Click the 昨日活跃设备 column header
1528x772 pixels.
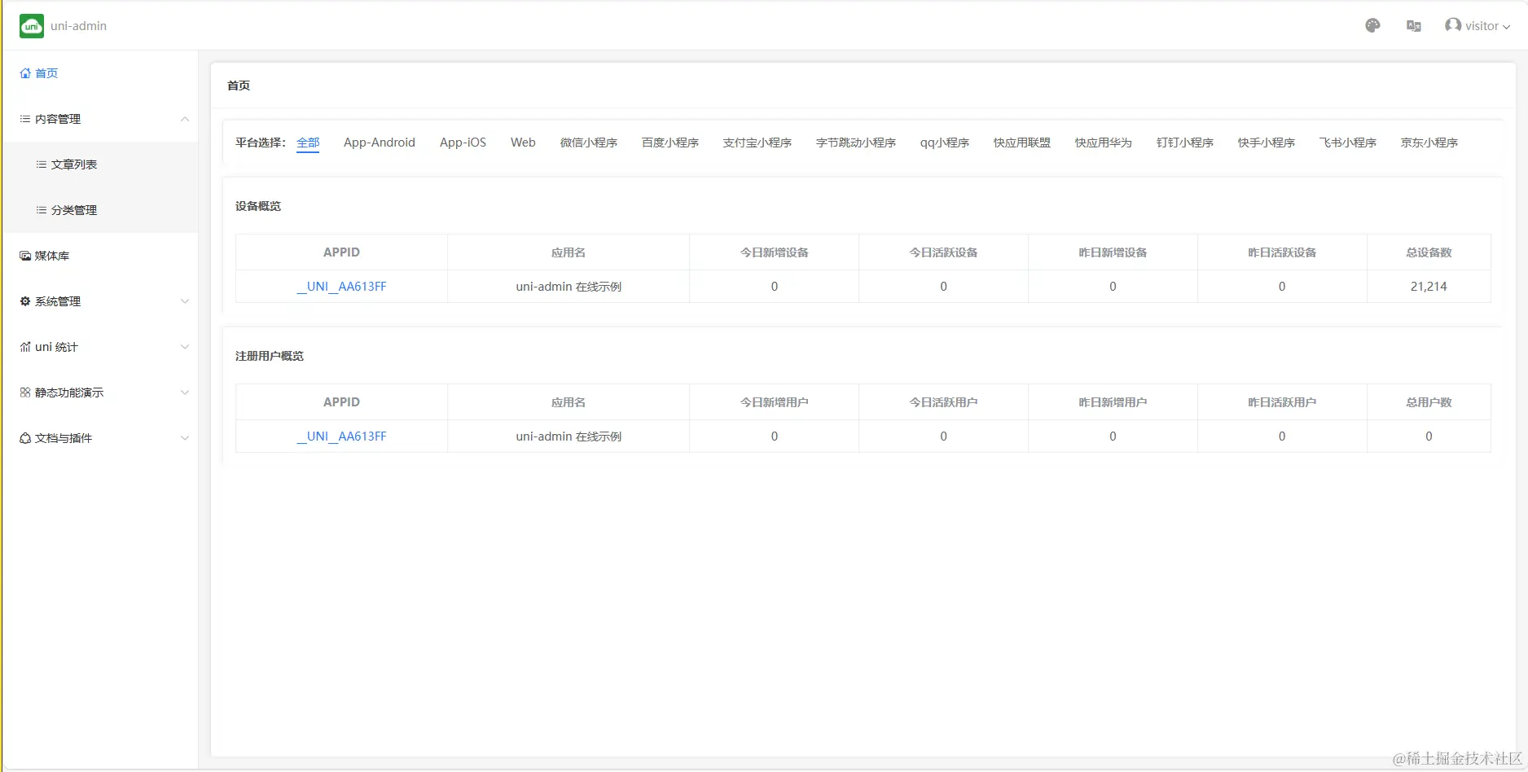[1282, 252]
